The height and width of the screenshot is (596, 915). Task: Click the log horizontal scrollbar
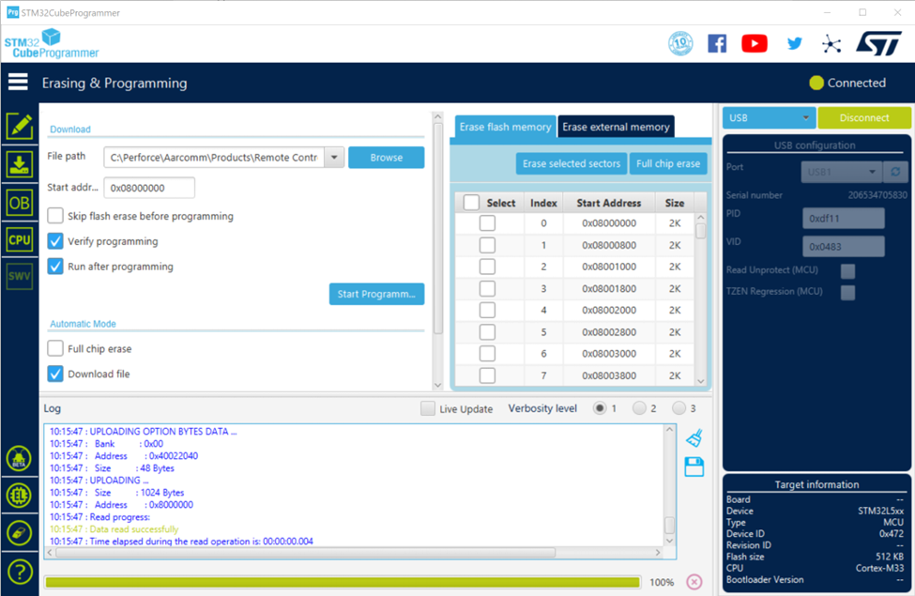306,552
